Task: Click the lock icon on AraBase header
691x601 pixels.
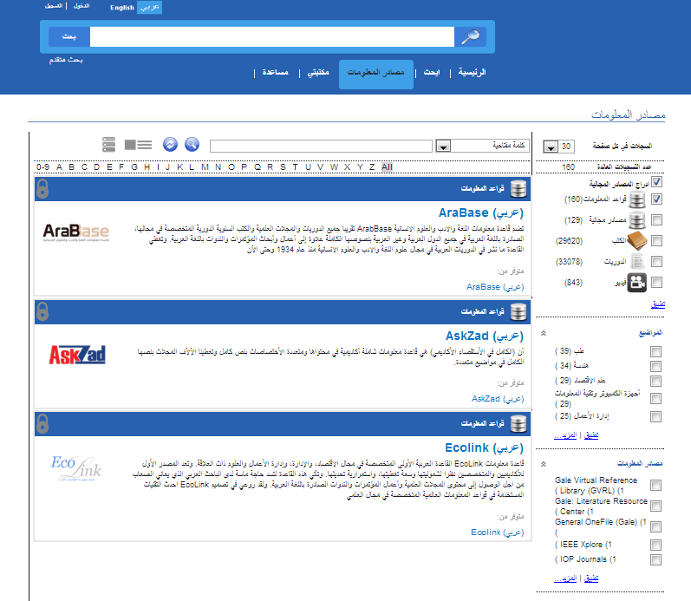Action: coord(42,189)
